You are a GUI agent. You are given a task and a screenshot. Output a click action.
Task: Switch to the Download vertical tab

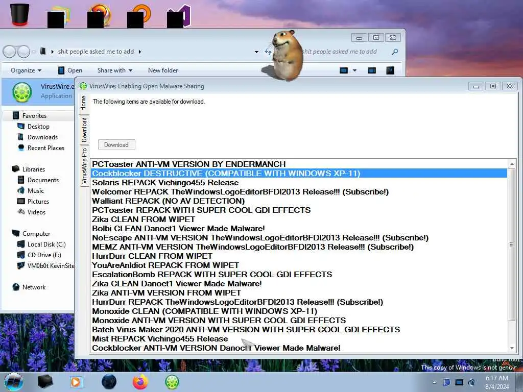tap(84, 129)
